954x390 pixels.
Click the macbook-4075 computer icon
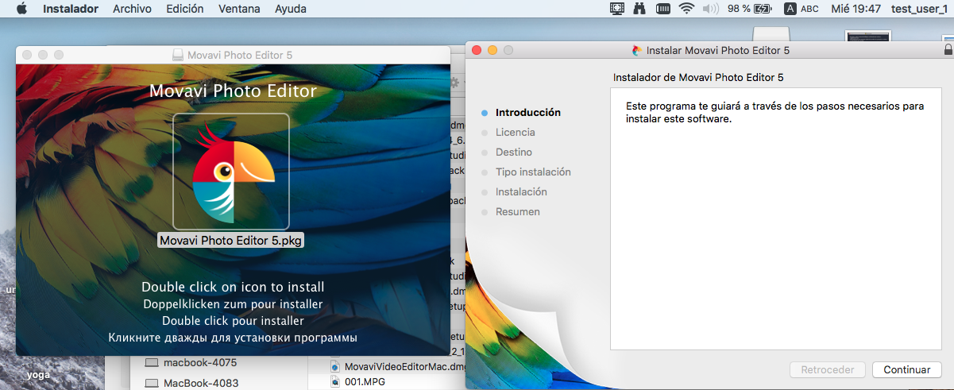[151, 363]
